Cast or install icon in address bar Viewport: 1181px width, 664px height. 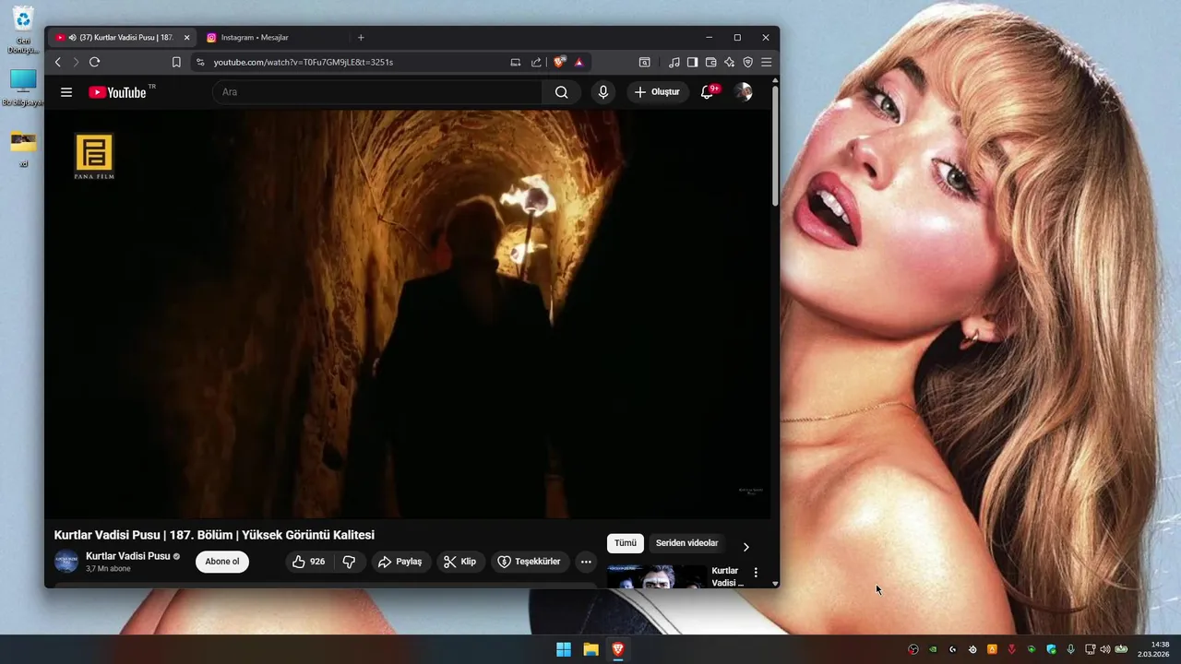pyautogui.click(x=516, y=62)
